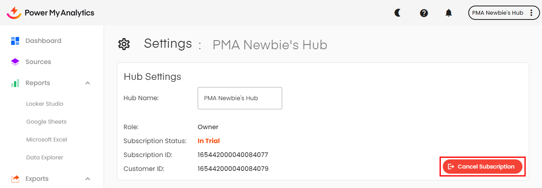The image size is (542, 188).
Task: Click the Reports bar chart icon
Action: 15,83
